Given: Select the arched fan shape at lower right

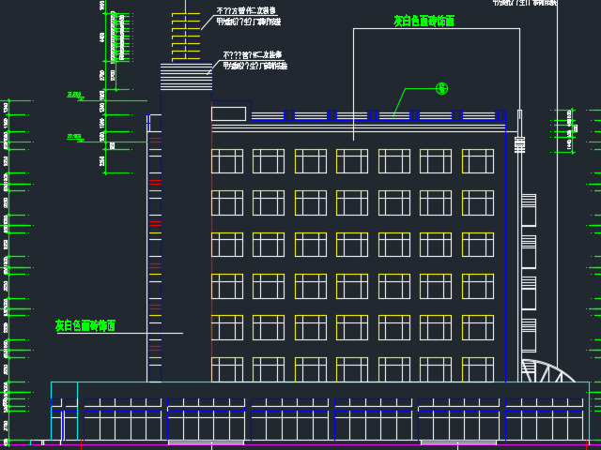Looking at the screenshot, I should (x=548, y=371).
